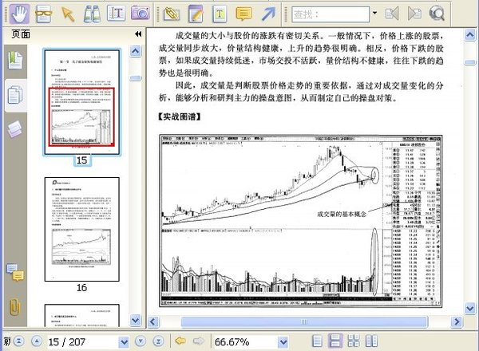The width and height of the screenshot is (479, 351).
Task: Open the bookmarks panel tab
Action: tap(15, 61)
